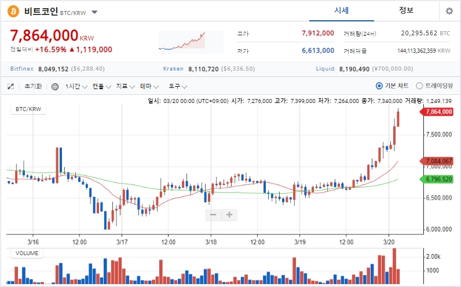This screenshot has height=287, width=461.
Task: Click the BTC/KRW chart legend label
Action: [x=28, y=109]
